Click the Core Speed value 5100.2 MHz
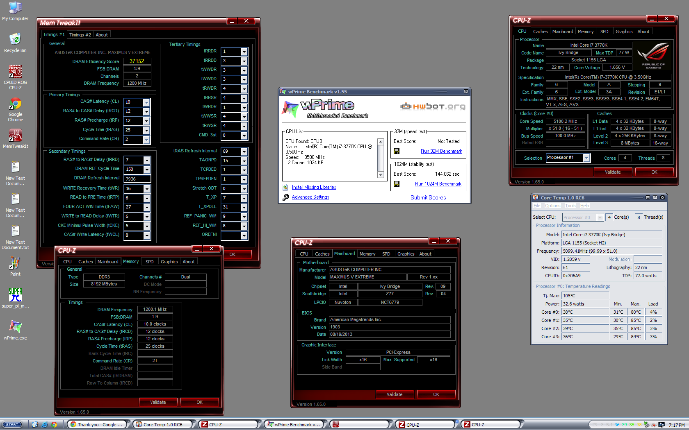The image size is (689, 430). 565,121
